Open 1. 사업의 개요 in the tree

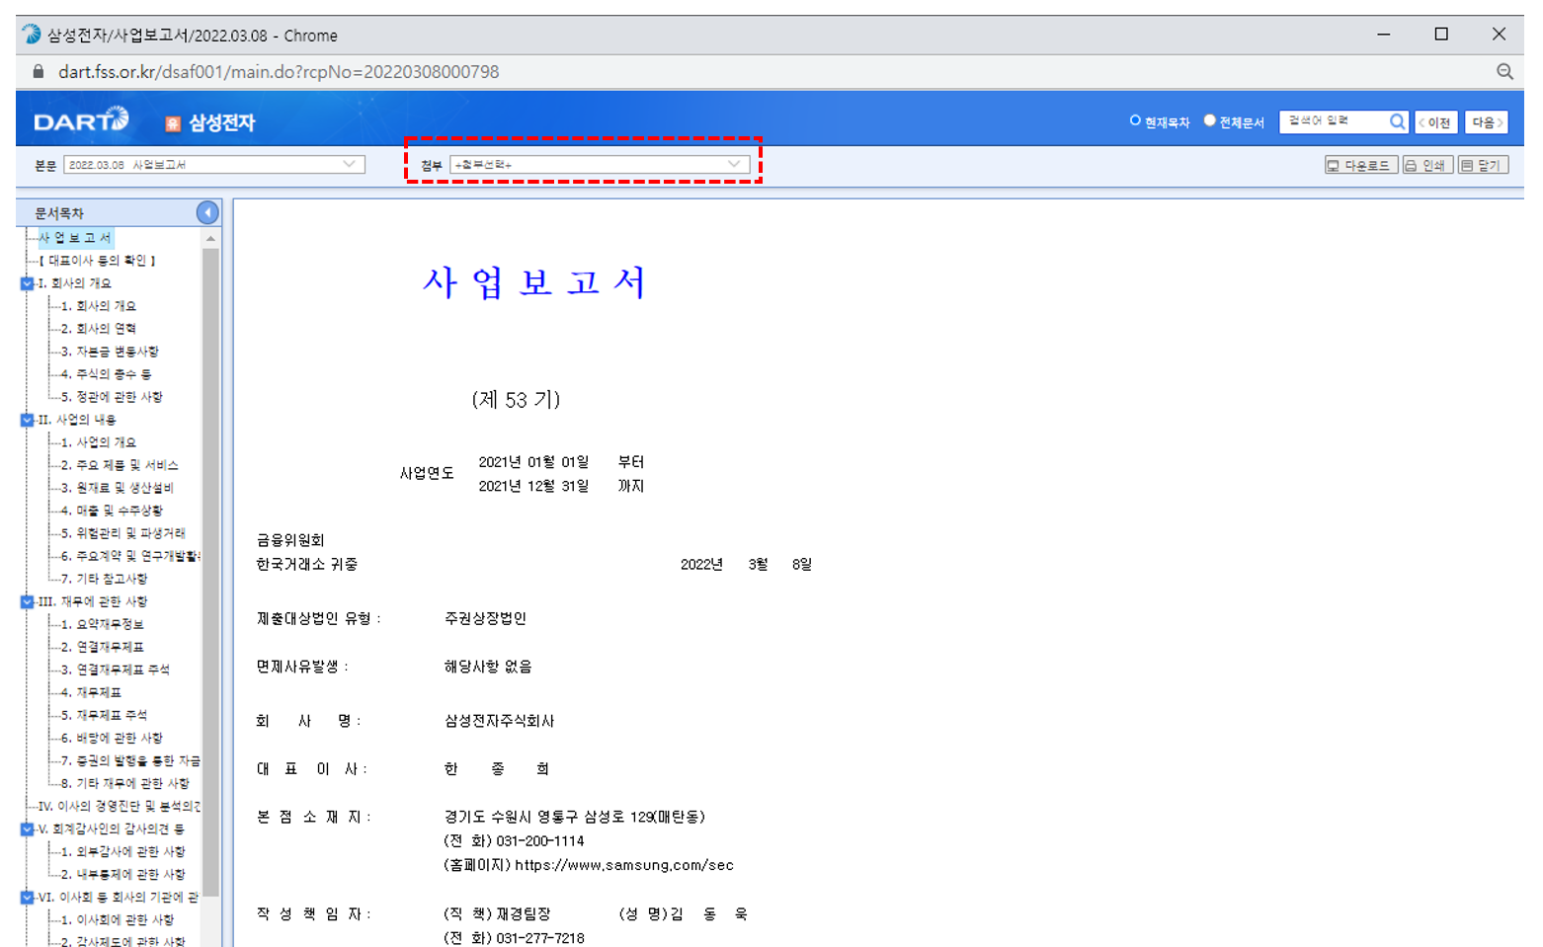point(99,442)
